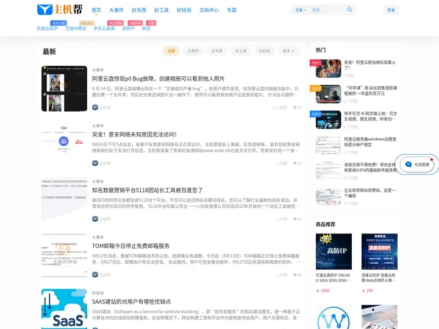Open the 京东云星盾 sub-navigation link
Image resolution: width=439 pixels, height=329 pixels.
point(104,28)
